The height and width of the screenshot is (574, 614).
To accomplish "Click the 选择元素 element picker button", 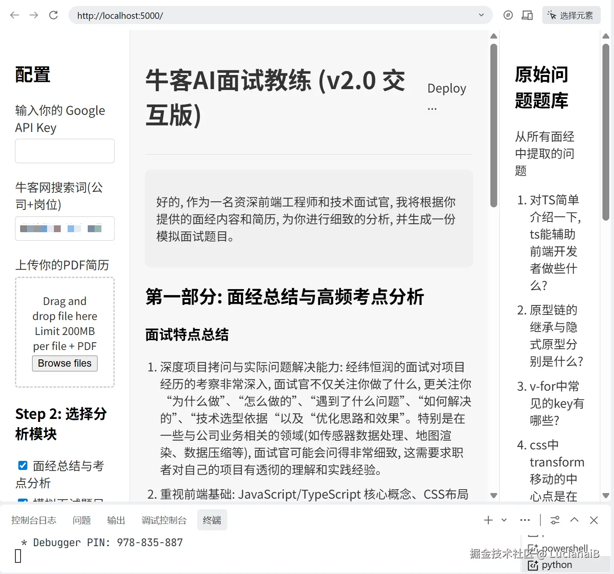I will point(571,15).
